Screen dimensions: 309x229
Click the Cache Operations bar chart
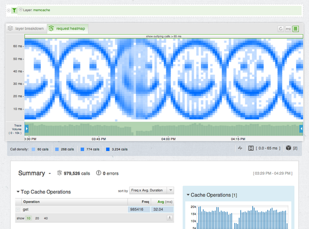pos(242,217)
